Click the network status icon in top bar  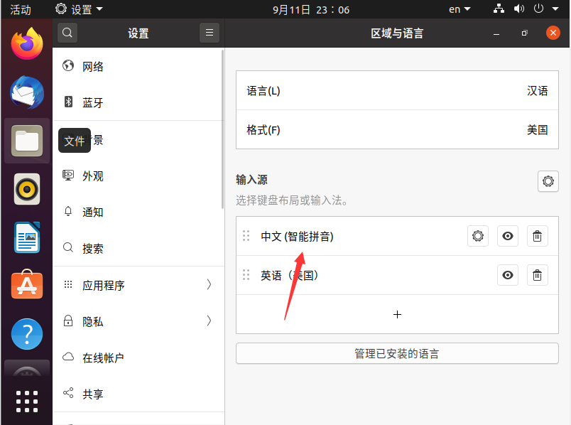(x=499, y=9)
